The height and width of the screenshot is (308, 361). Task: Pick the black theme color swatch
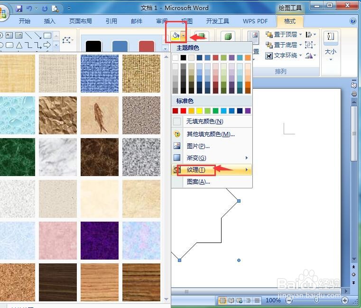coord(183,57)
